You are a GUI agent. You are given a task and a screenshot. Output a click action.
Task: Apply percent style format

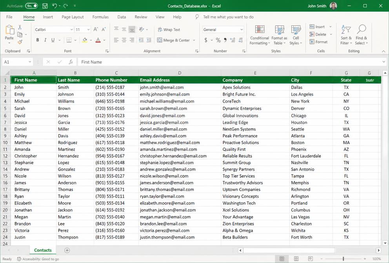(x=218, y=40)
